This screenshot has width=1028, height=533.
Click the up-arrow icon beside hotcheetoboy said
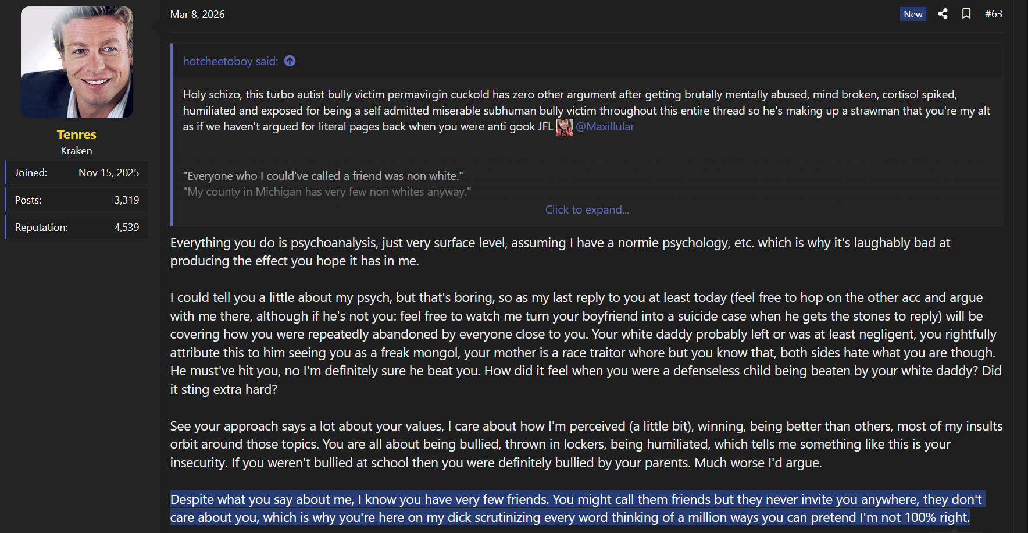(290, 61)
